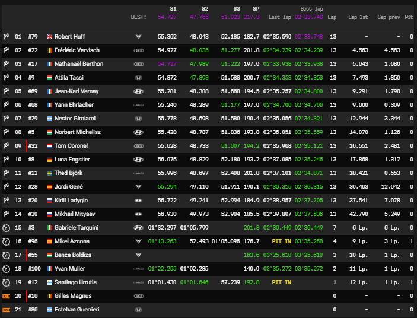The height and width of the screenshot is (318, 417).
Task: Click the Renault logo for Kirill Ladygin
Action: tap(139, 201)
